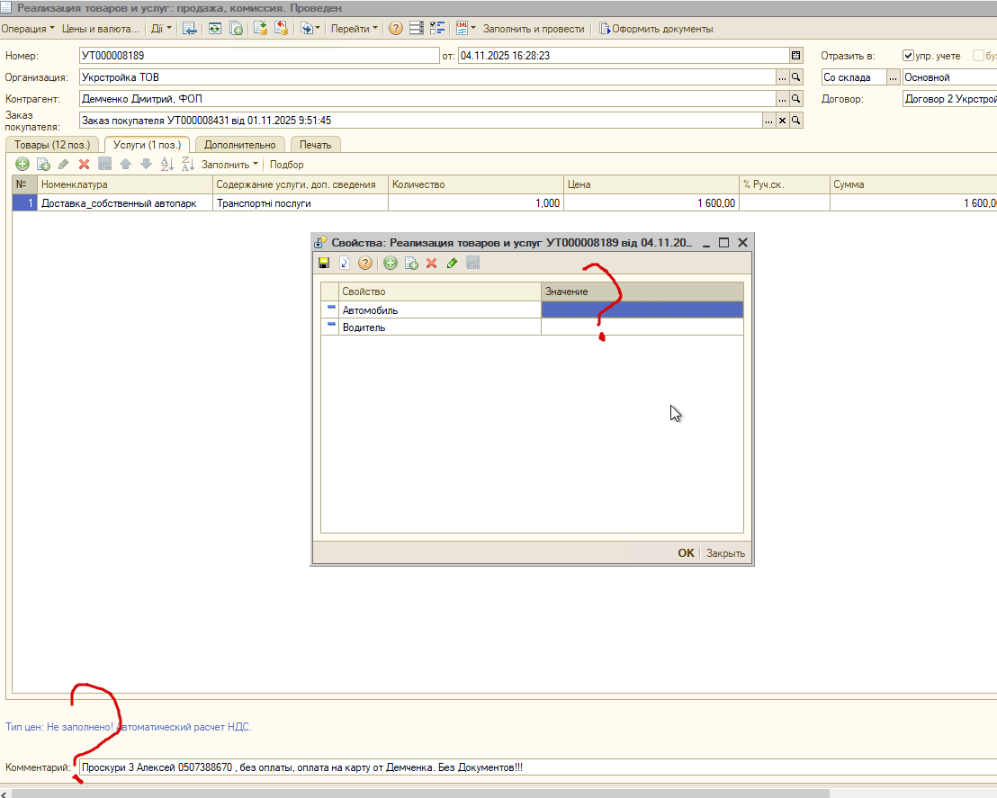Green pencil edit icon in Свойства dialog

(452, 264)
